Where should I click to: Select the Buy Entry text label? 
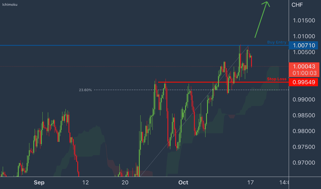277,42
